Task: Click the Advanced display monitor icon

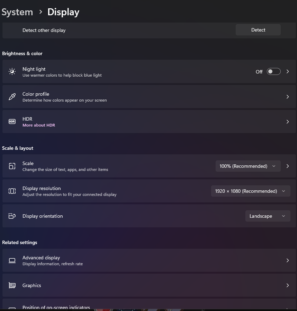Action: click(12, 260)
